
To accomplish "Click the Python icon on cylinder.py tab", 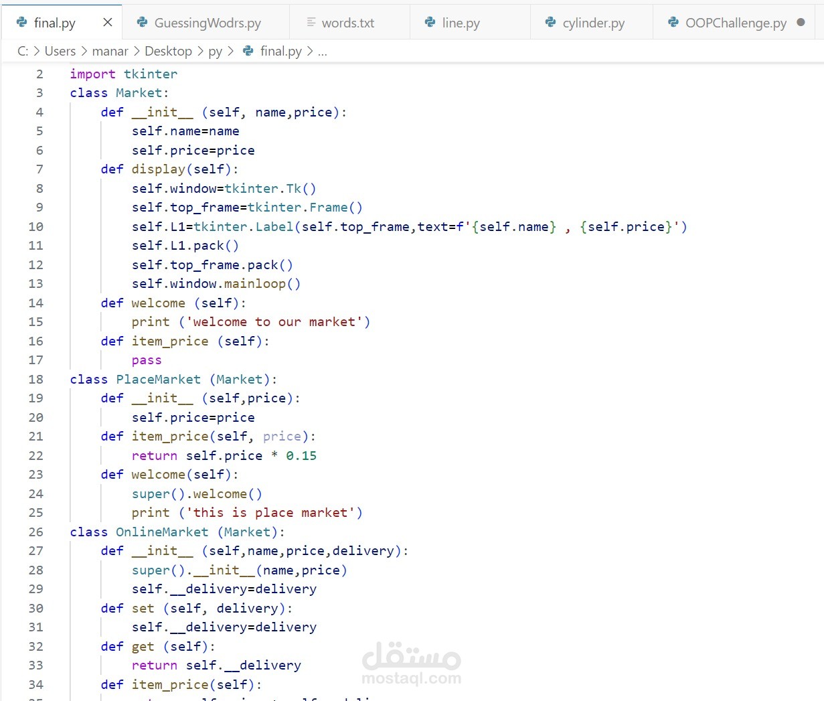I will (550, 23).
